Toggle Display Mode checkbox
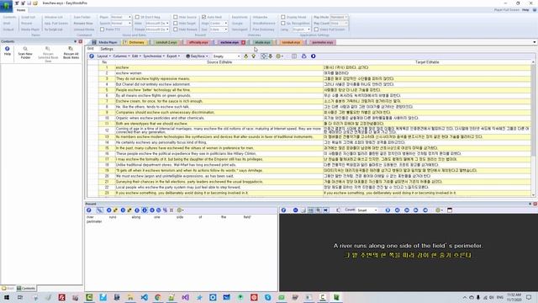This screenshot has width=538, height=303. tap(283, 17)
